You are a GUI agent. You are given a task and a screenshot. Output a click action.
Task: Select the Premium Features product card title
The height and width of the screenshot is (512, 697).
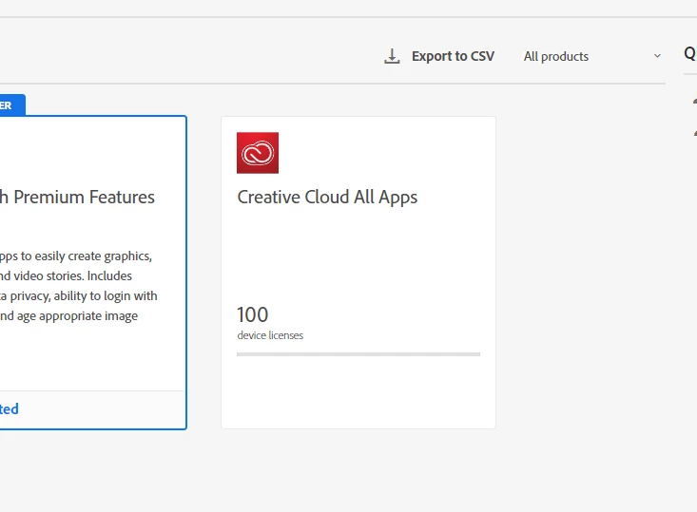77,198
